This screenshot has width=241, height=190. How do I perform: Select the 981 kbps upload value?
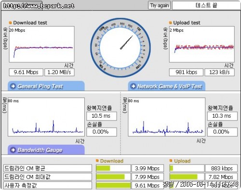pos(186,72)
